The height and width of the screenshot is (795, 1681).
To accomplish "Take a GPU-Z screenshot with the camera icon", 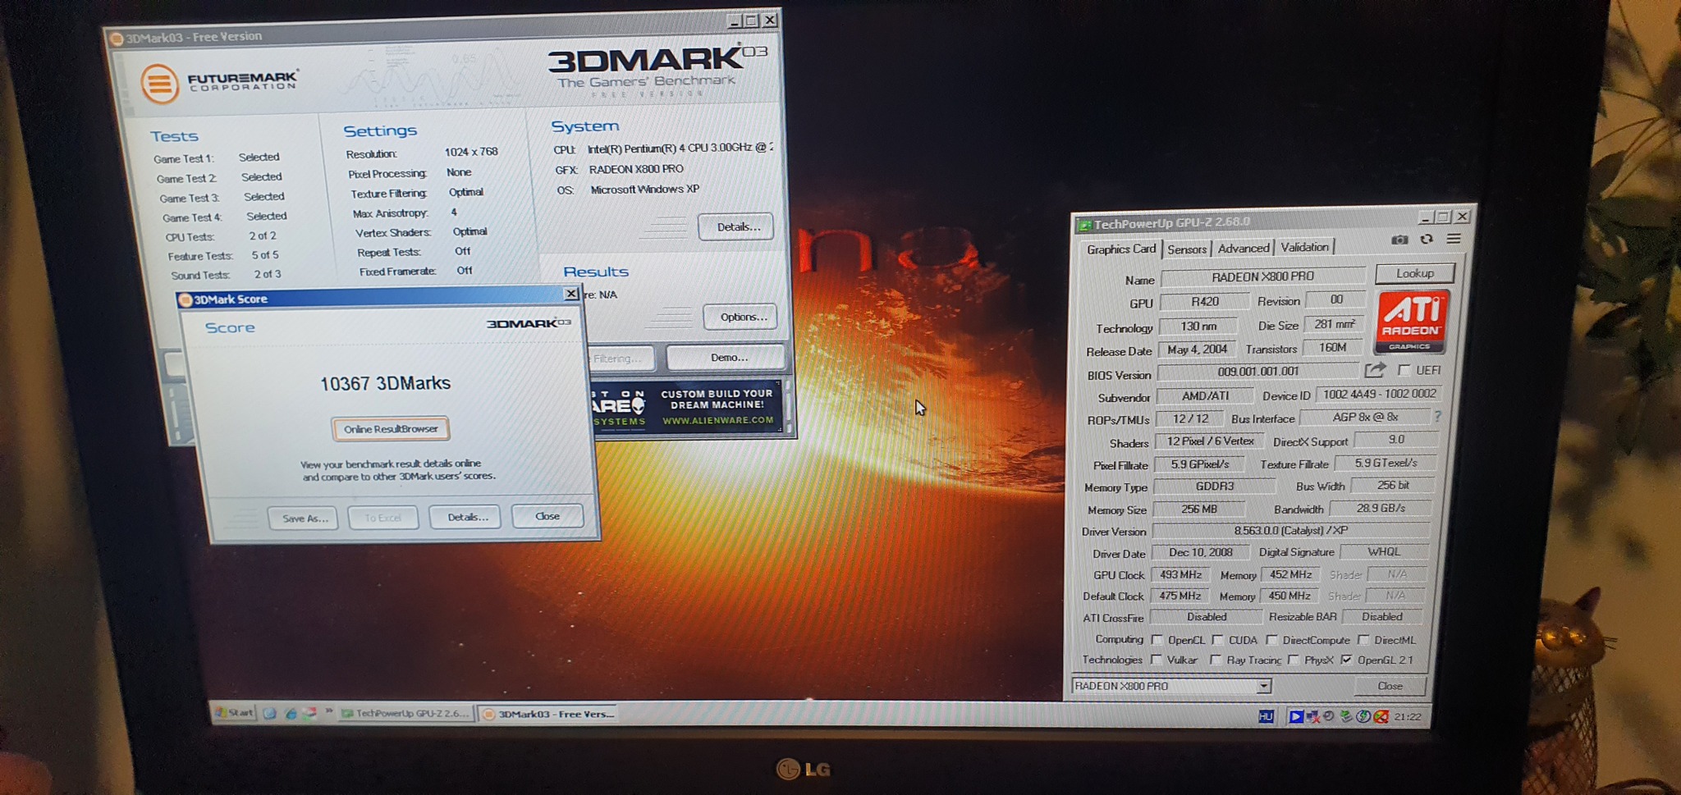I will pyautogui.click(x=1399, y=240).
